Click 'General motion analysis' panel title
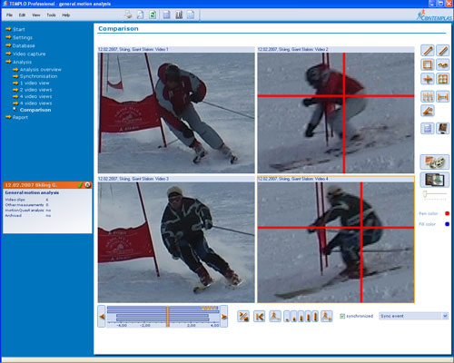The height and width of the screenshot is (363, 454). pyautogui.click(x=32, y=192)
